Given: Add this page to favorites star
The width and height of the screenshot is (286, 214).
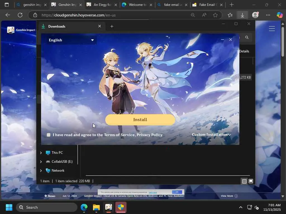Looking at the screenshot, I should coord(215,15).
